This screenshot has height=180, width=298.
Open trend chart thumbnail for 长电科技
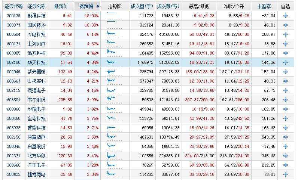click(115, 34)
